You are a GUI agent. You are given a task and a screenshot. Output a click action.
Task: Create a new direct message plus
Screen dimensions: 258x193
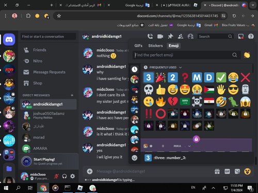pos(72,95)
